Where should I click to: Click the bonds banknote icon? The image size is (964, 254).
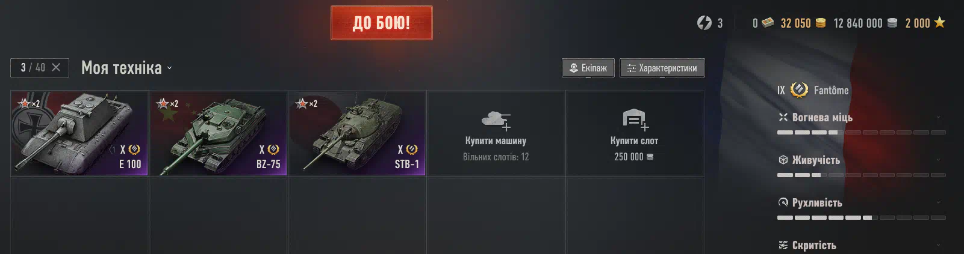[x=768, y=23]
